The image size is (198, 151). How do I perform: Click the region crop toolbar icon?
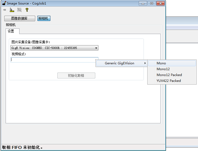pos(19,10)
